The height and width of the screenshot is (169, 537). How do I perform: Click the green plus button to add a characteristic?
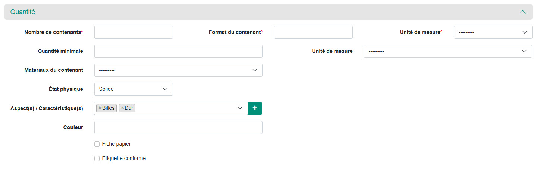coord(255,108)
